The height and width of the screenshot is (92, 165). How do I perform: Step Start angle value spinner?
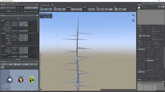point(25,35)
